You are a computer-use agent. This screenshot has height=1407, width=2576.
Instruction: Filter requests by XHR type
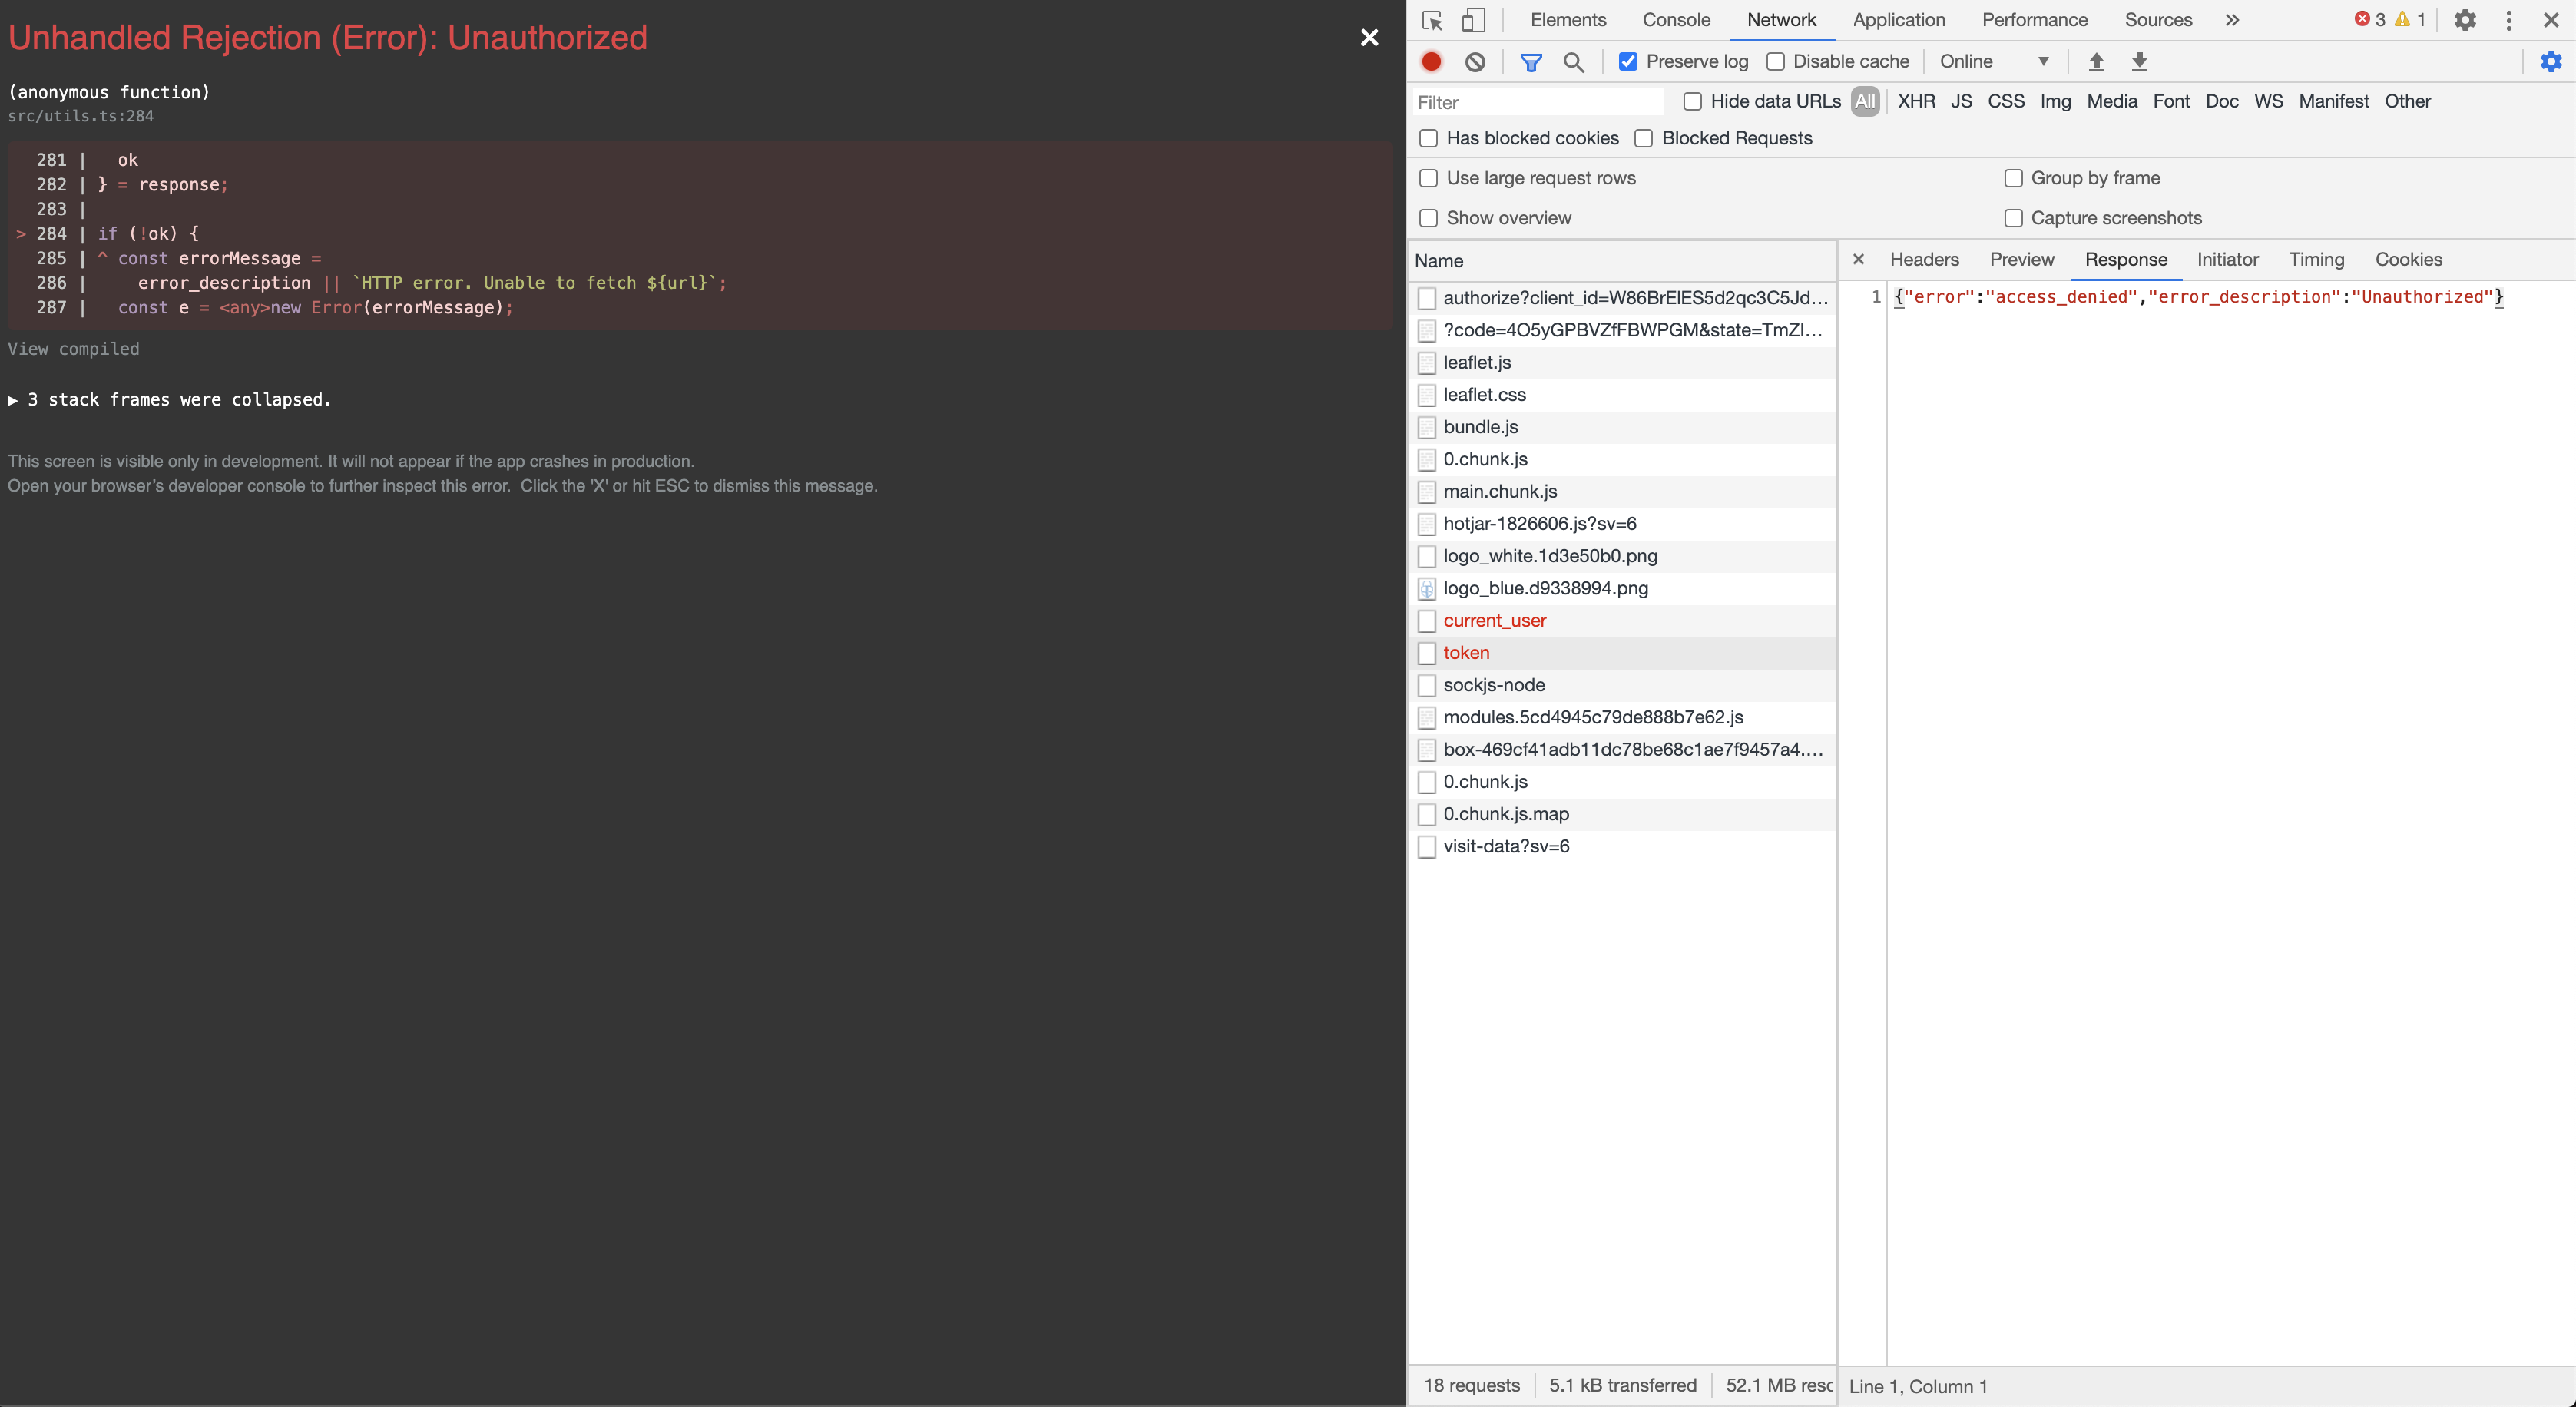[x=1916, y=102]
